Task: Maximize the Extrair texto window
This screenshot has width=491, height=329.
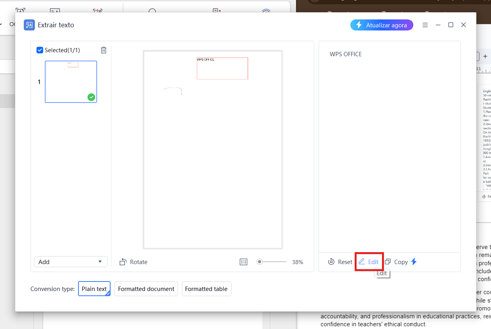Action: pos(451,25)
